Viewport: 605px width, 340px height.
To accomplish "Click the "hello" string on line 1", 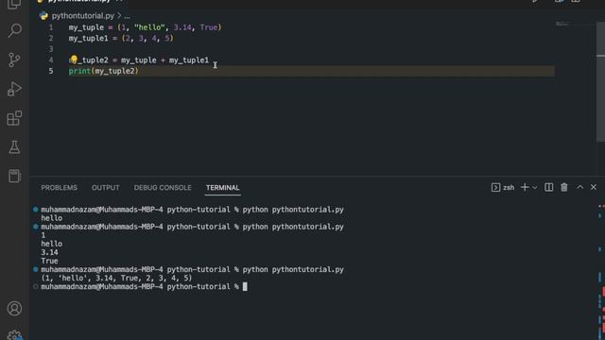I will 149,27.
